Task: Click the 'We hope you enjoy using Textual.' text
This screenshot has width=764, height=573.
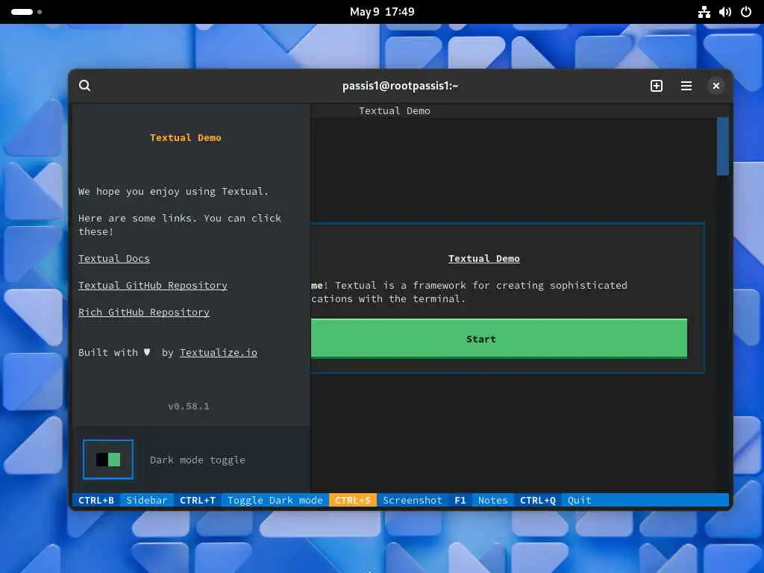Action: click(173, 192)
